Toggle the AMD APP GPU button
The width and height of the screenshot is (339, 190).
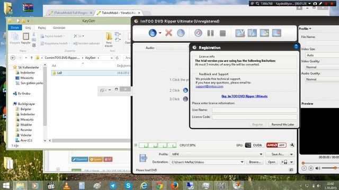276,145
